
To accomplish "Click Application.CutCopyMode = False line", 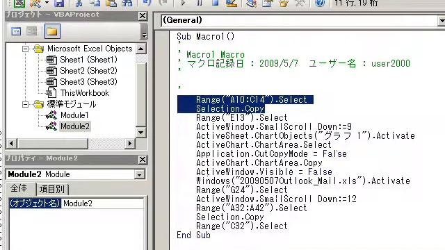I will (x=271, y=154).
